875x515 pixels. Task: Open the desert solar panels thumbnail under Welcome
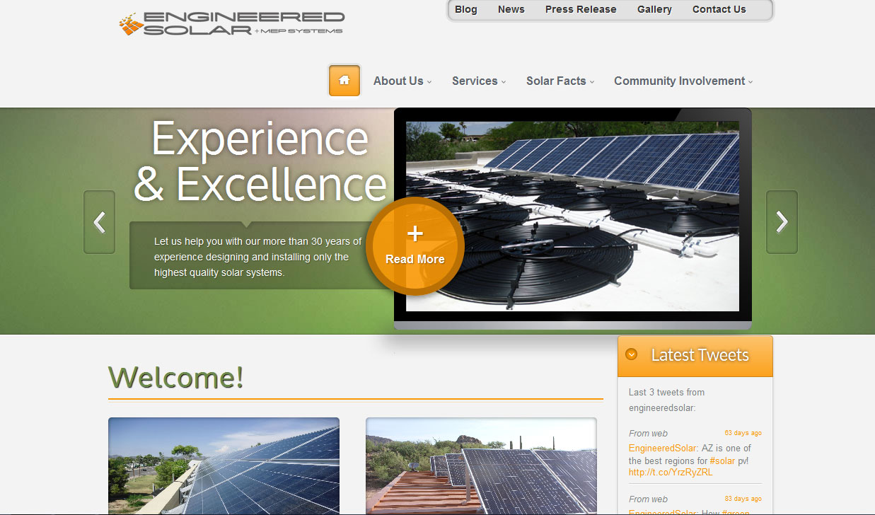[x=481, y=466]
